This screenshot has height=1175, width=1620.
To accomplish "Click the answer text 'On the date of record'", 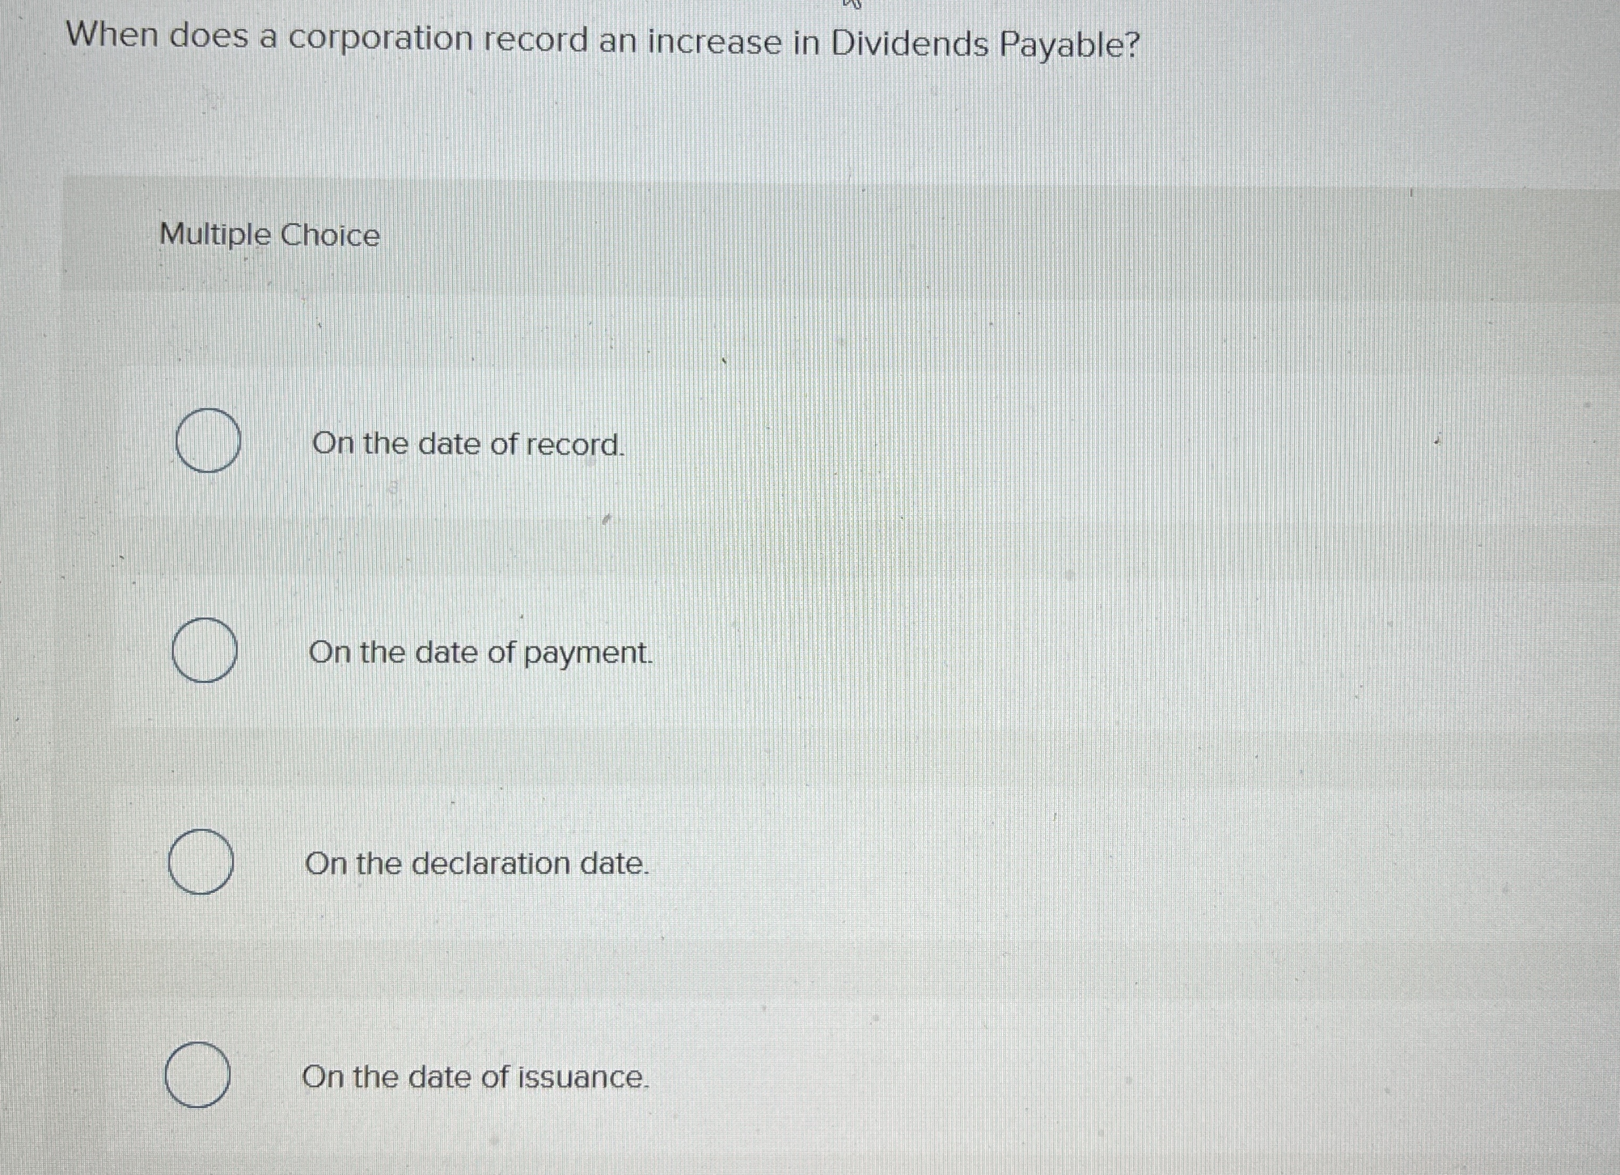I will 467,444.
